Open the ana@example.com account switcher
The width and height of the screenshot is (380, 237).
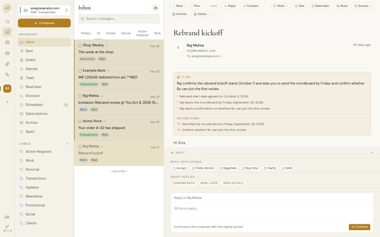[x=44, y=10]
